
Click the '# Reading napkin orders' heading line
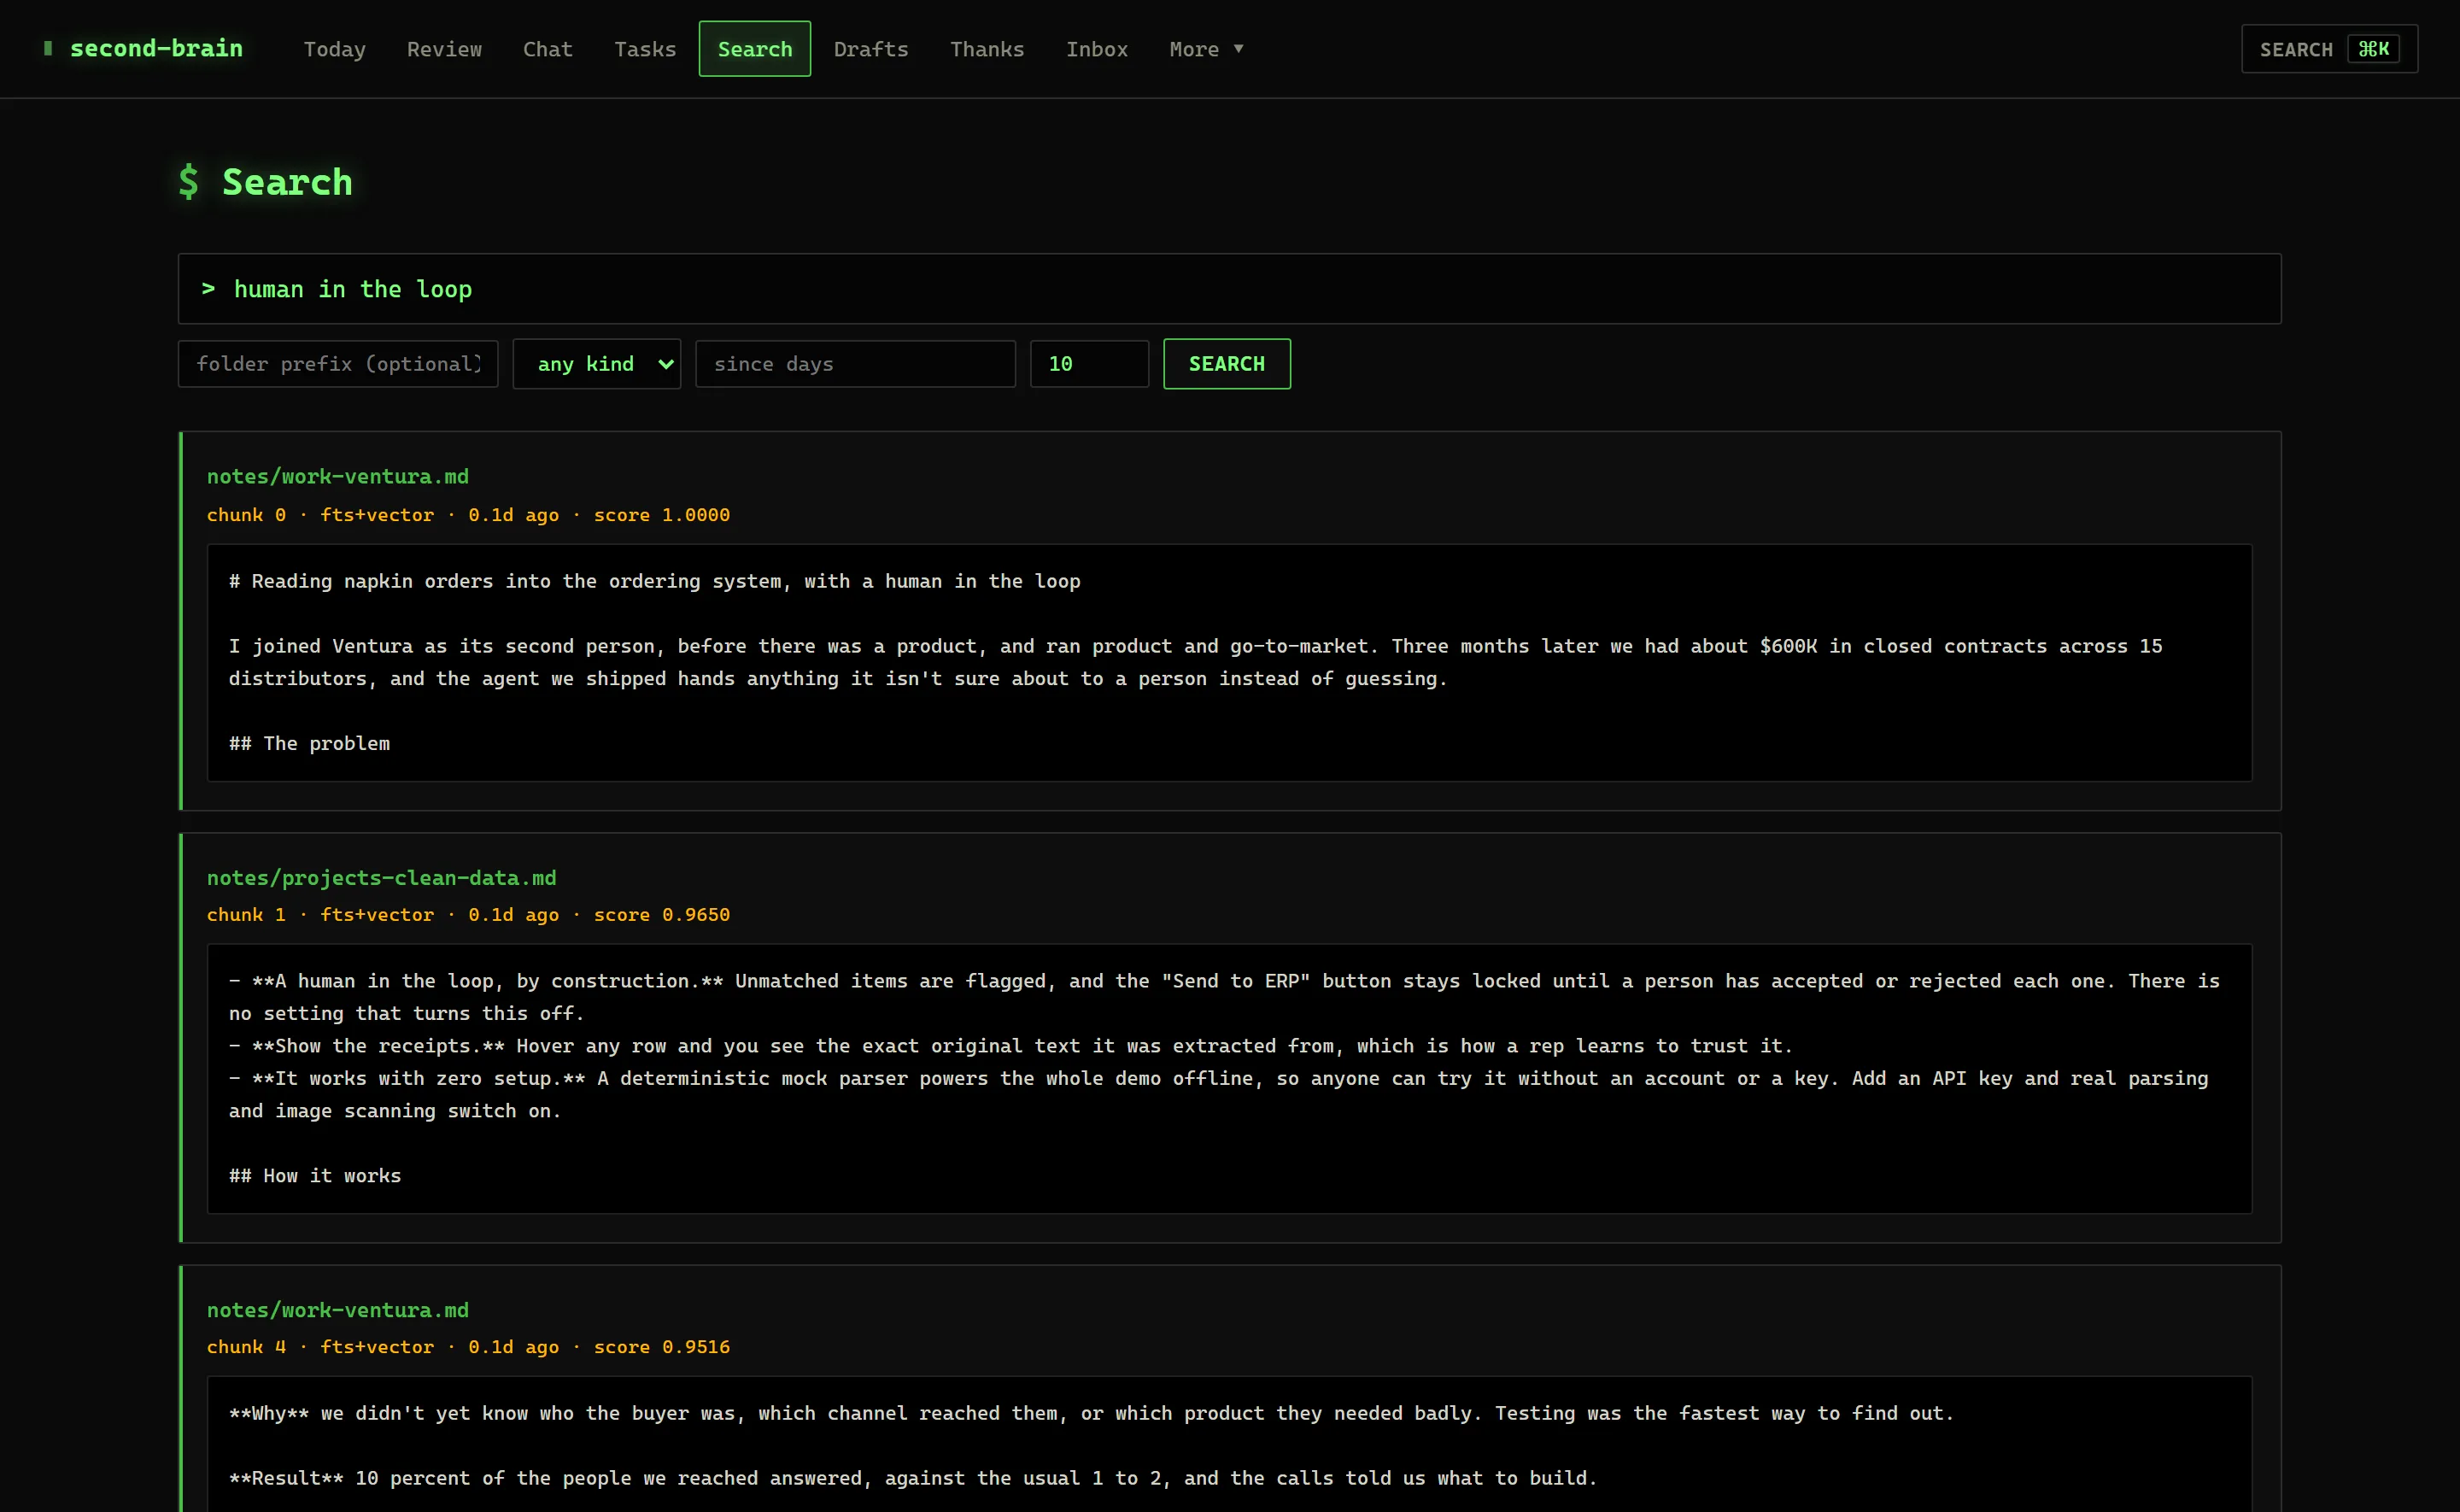[655, 581]
